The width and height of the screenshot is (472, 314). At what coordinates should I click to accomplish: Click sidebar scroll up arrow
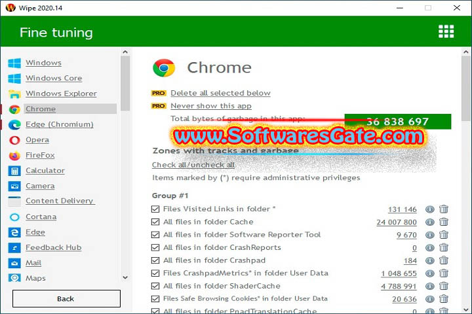point(125,52)
